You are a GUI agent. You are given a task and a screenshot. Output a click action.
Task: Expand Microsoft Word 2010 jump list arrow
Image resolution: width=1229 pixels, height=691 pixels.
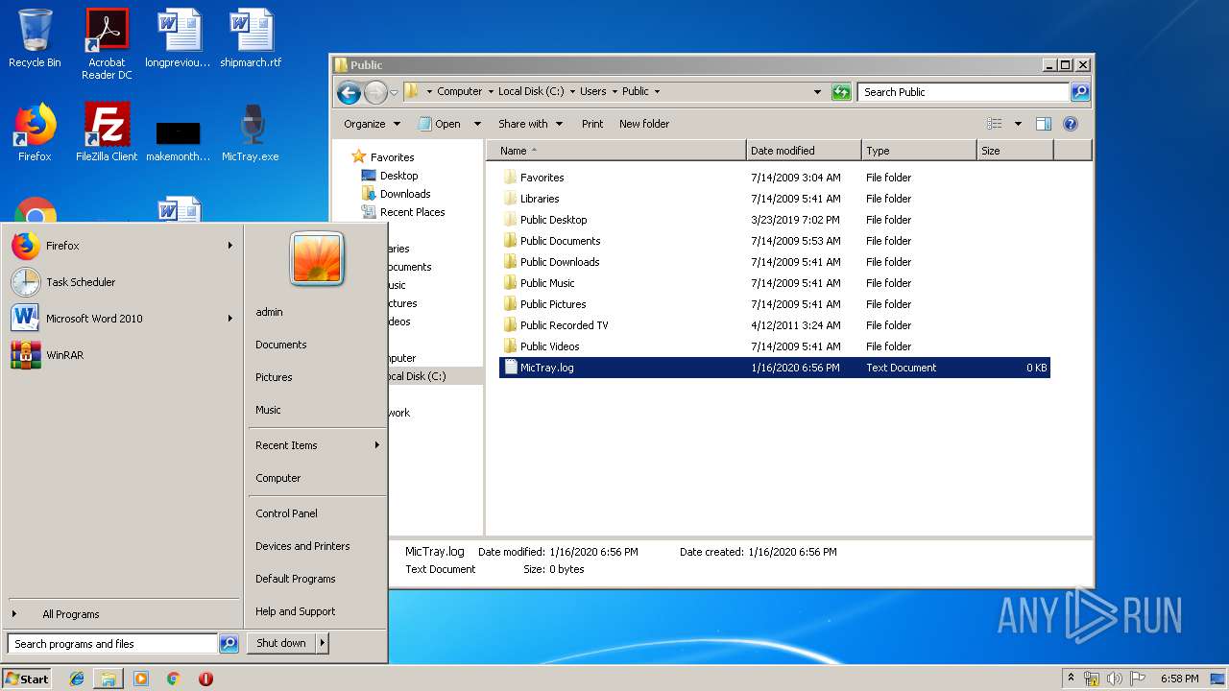[x=230, y=319]
